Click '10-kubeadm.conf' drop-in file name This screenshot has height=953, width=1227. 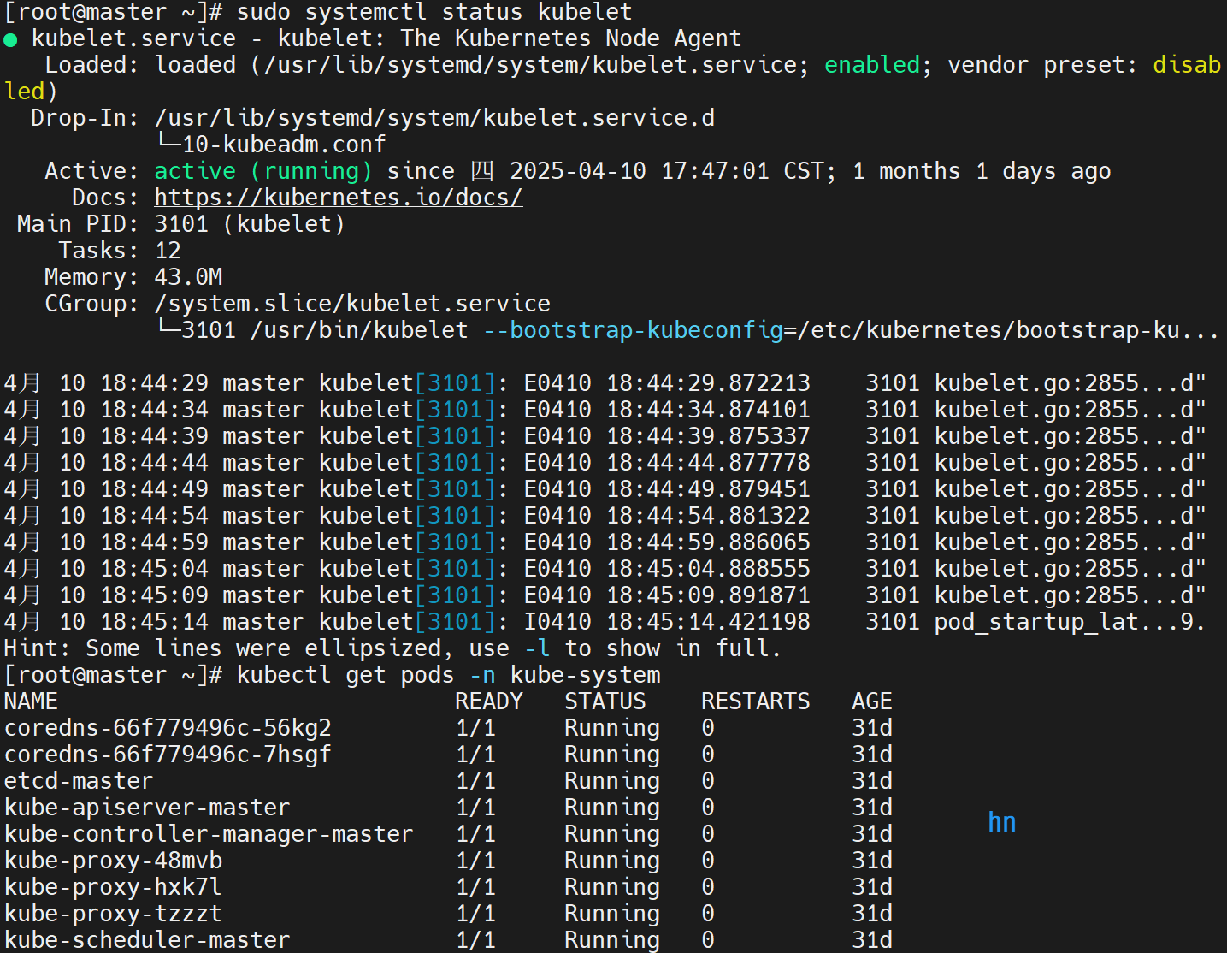(x=284, y=144)
